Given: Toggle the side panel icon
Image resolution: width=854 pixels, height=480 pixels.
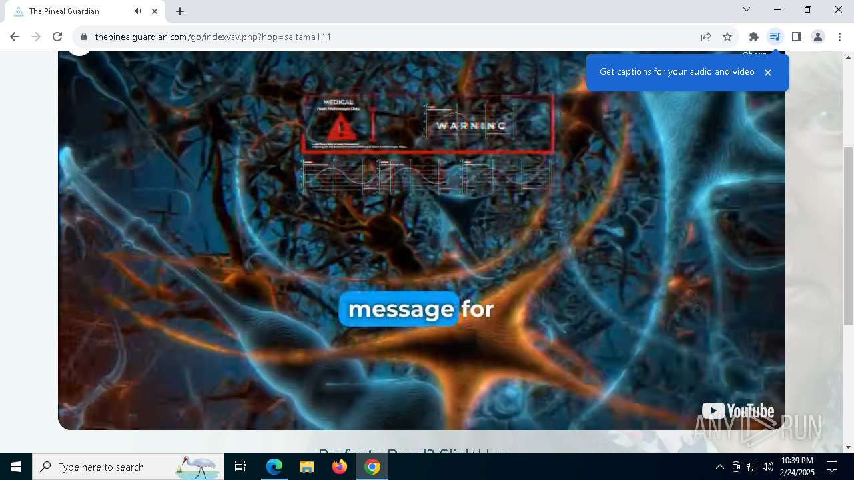Looking at the screenshot, I should point(796,37).
